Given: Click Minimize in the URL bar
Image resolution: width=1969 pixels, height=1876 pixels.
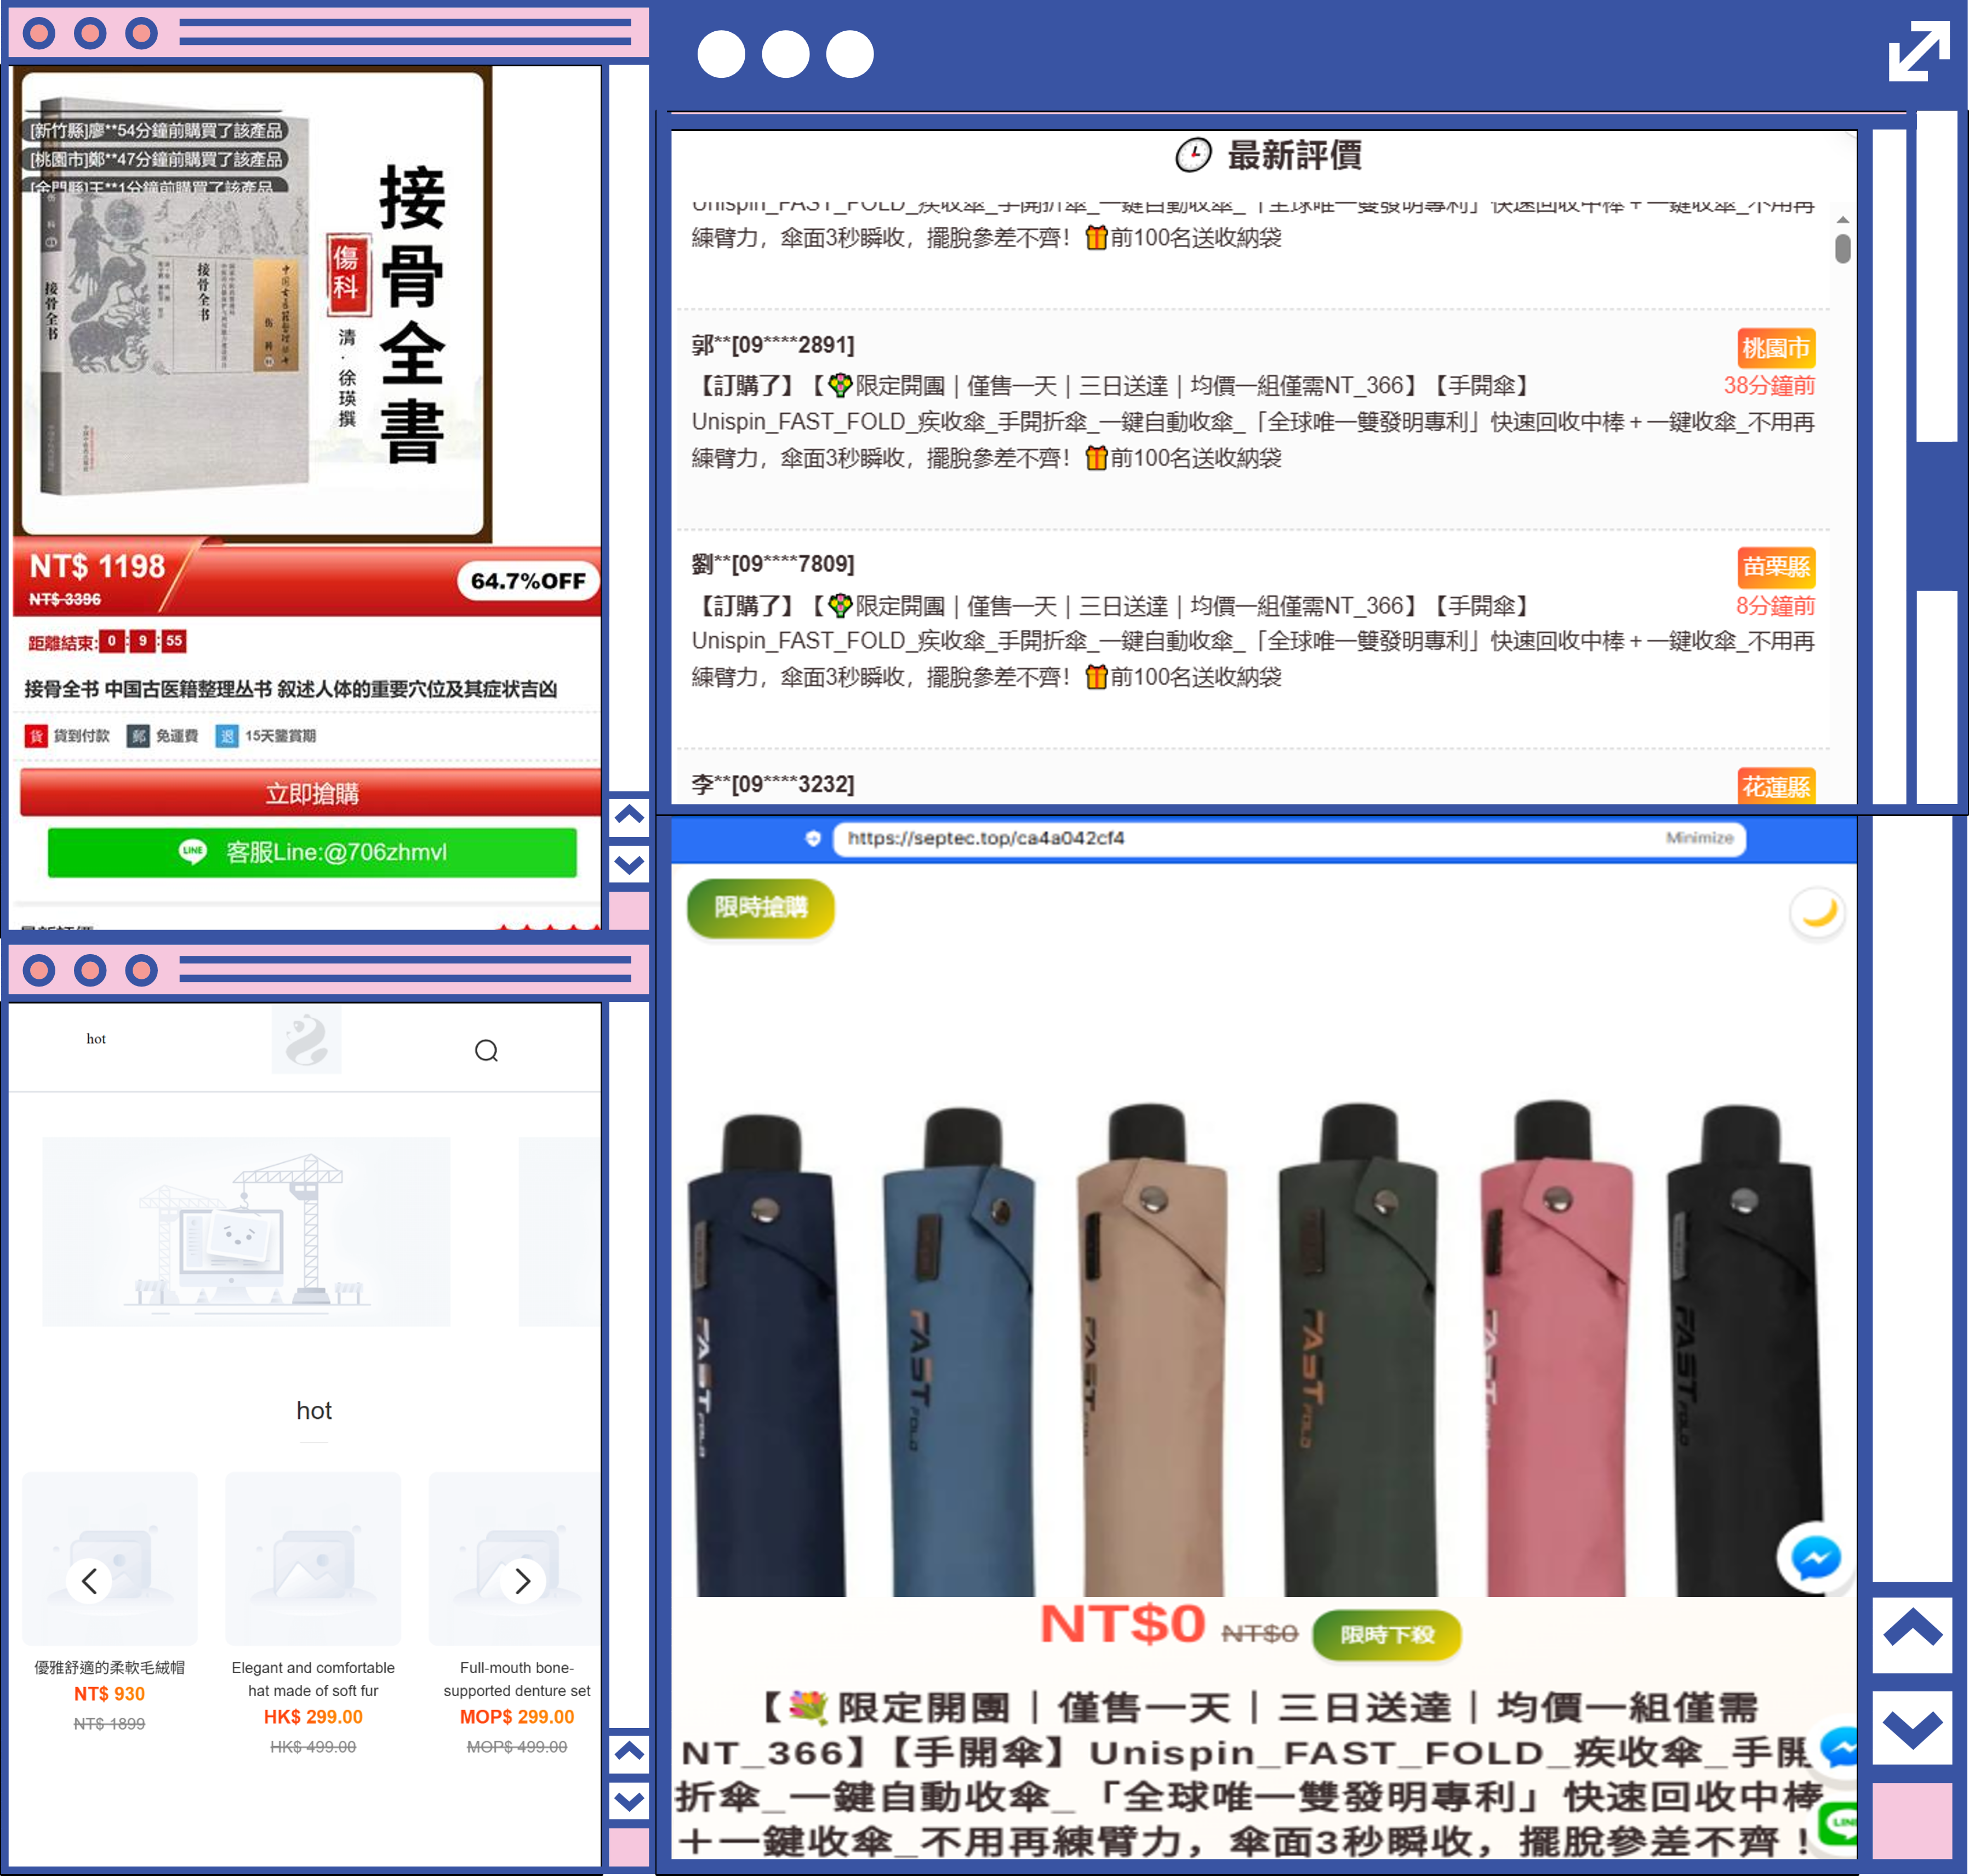Looking at the screenshot, I should coord(1699,838).
